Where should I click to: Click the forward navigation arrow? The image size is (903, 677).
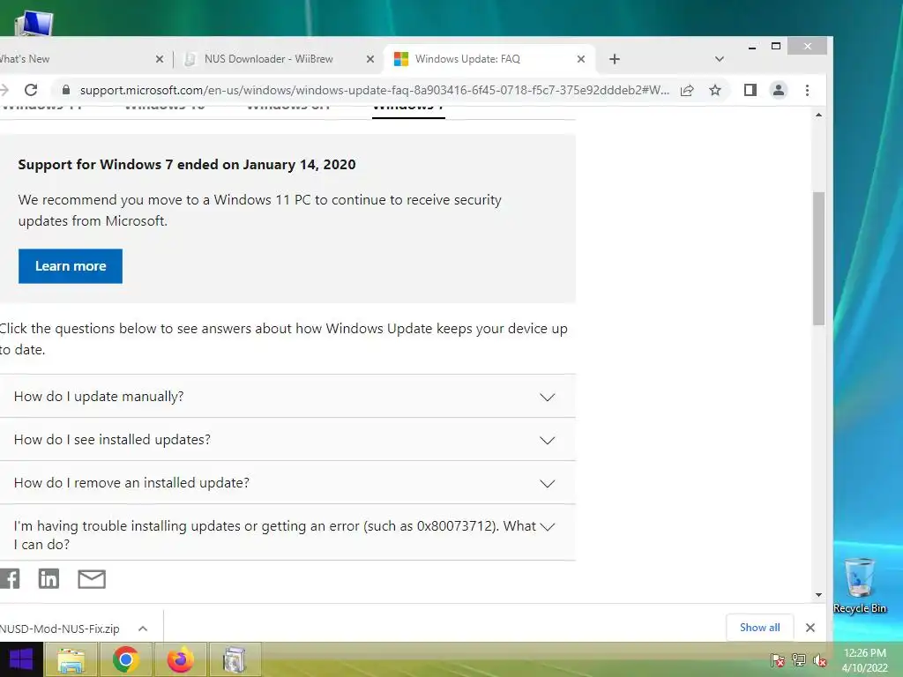click(x=4, y=90)
